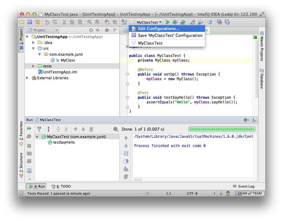
Task: Click the Make Project icon
Action: click(124, 22)
